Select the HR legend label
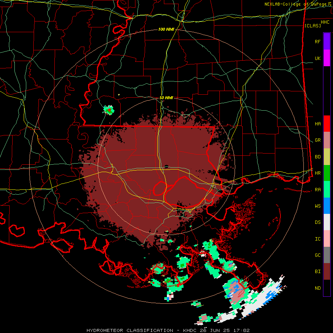 (317, 173)
